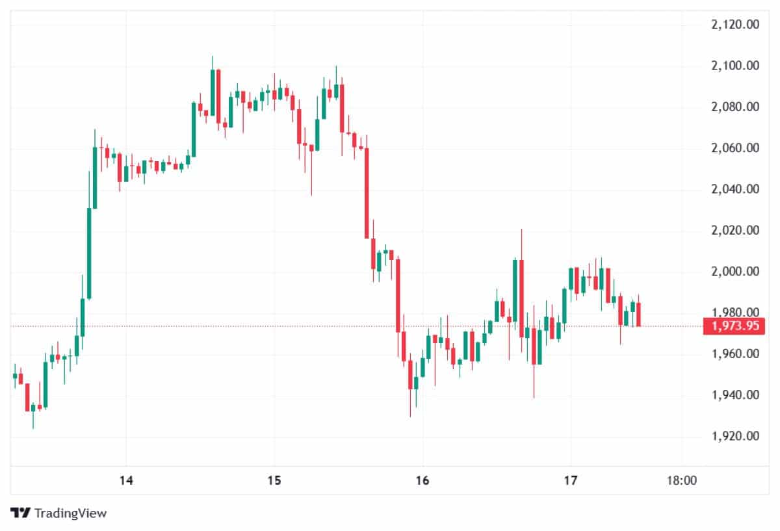This screenshot has height=531, width=780.
Task: Select the 2,040.00 price axis label
Action: pyautogui.click(x=736, y=189)
